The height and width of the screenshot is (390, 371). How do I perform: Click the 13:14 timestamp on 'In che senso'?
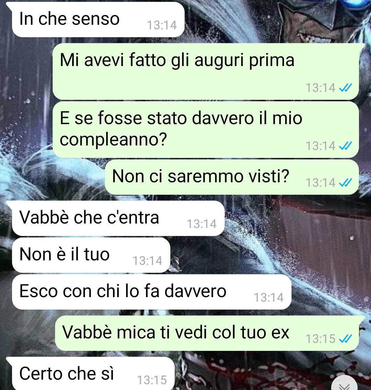tap(162, 25)
